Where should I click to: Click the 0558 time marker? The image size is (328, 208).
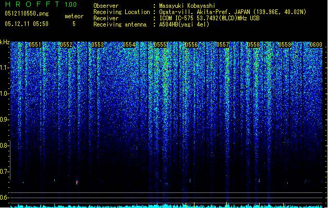point(253,45)
